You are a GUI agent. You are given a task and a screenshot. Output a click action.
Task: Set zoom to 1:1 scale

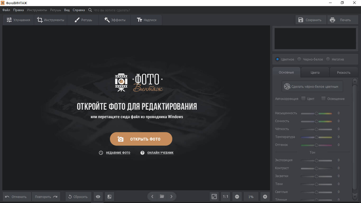[225, 197]
